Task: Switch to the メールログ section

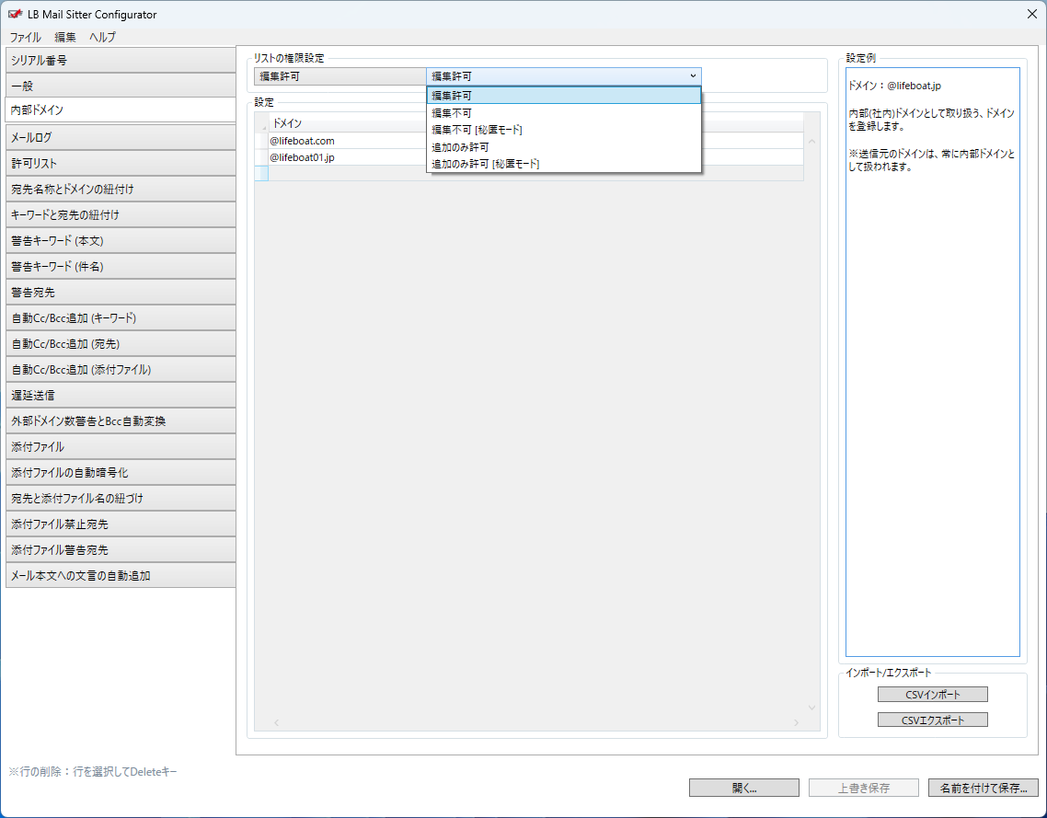Action: pos(118,138)
